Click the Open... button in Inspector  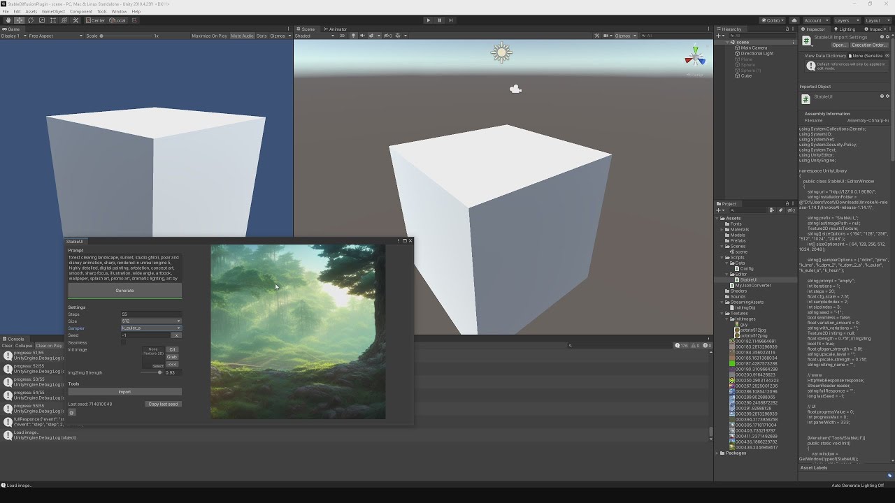[839, 45]
